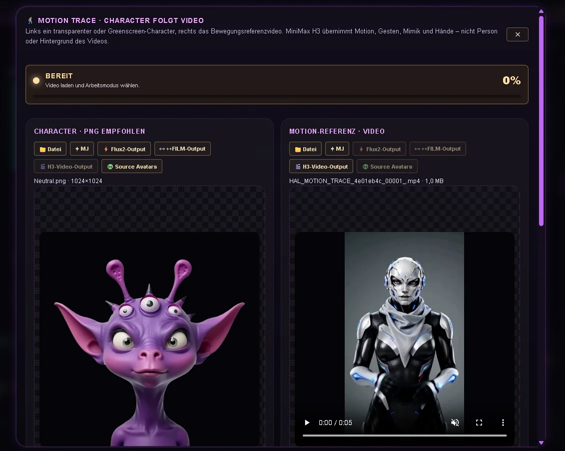Click the Character · PNG empfohlen heading
The image size is (565, 451).
coord(89,131)
